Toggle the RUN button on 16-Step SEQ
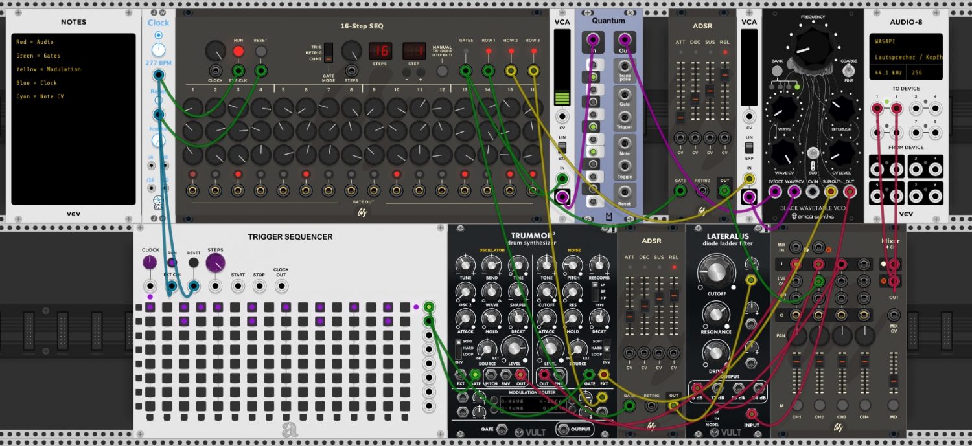972x446 pixels. [238, 51]
